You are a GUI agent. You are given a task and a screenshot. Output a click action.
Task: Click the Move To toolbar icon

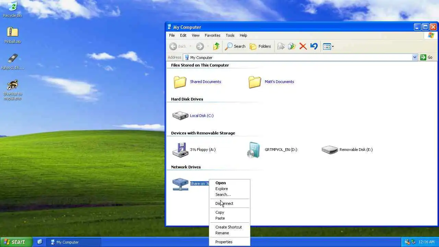[x=281, y=46]
